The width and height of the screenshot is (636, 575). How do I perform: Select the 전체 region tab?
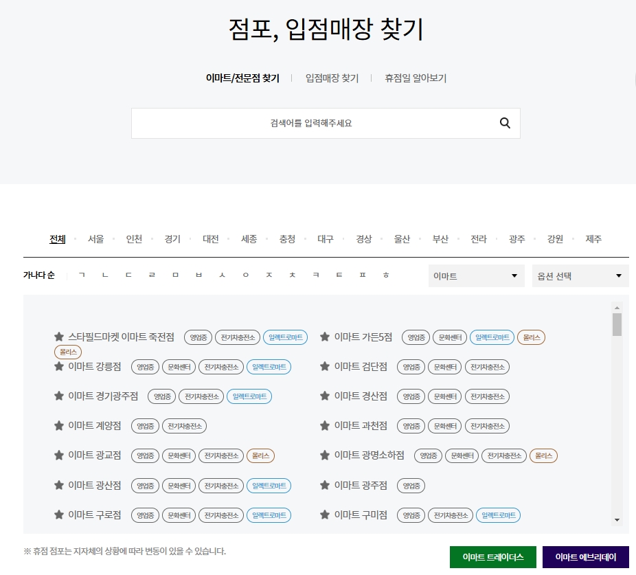coord(57,239)
